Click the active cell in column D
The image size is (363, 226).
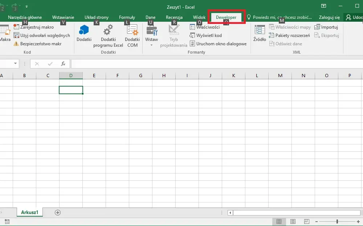point(71,90)
